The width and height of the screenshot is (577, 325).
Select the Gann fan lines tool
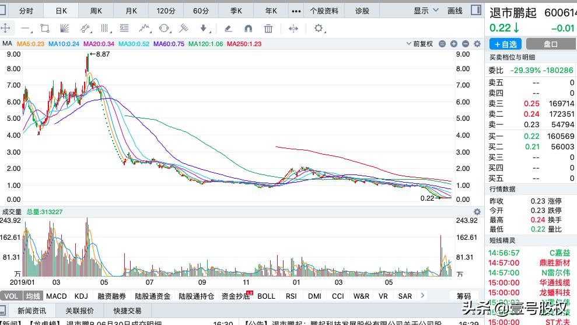pos(64,29)
